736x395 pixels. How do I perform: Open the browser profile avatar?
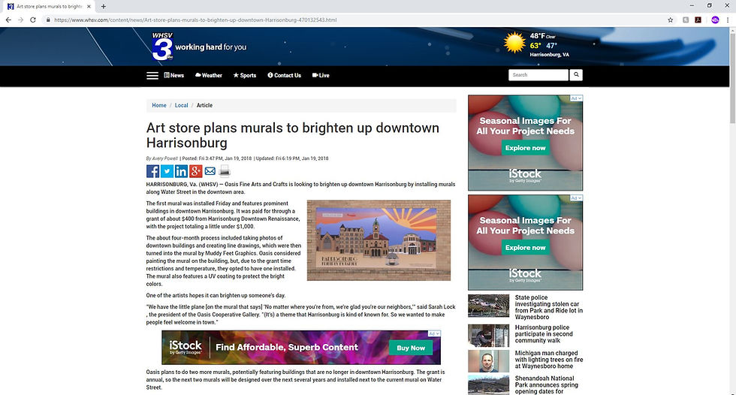[x=715, y=20]
